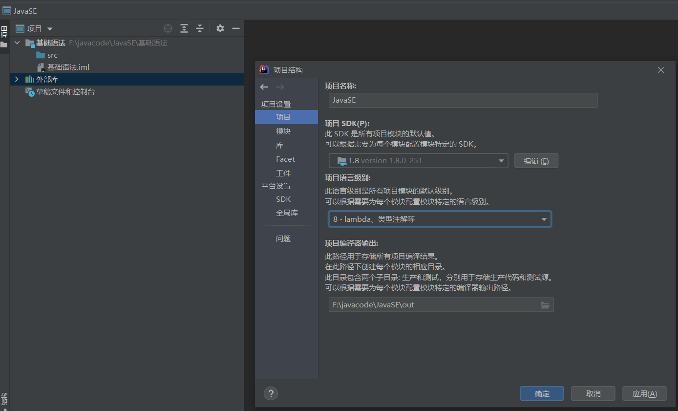Viewport: 678px width, 411px height.
Task: Click the locate/select opened file target icon
Action: point(168,28)
